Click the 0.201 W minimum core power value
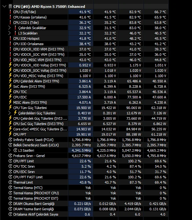 point(109,113)
